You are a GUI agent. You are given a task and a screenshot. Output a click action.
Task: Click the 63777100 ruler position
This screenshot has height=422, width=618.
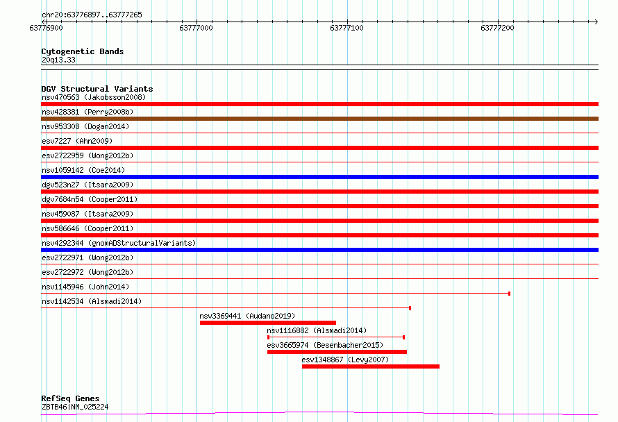[346, 28]
